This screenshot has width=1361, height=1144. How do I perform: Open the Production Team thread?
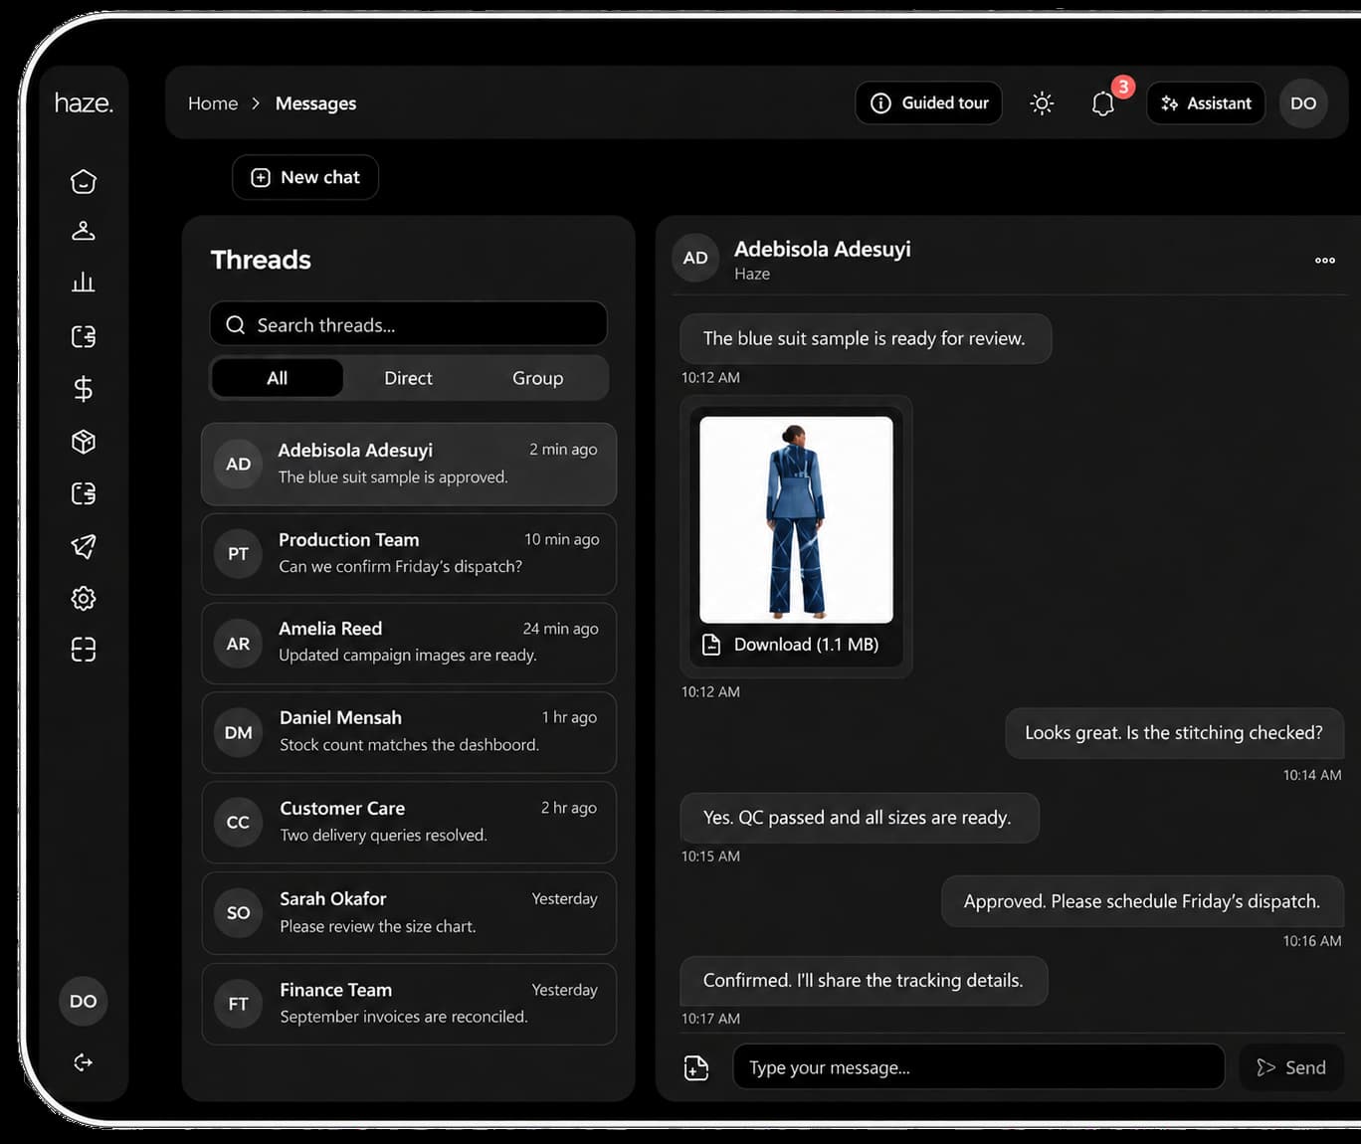pyautogui.click(x=409, y=554)
